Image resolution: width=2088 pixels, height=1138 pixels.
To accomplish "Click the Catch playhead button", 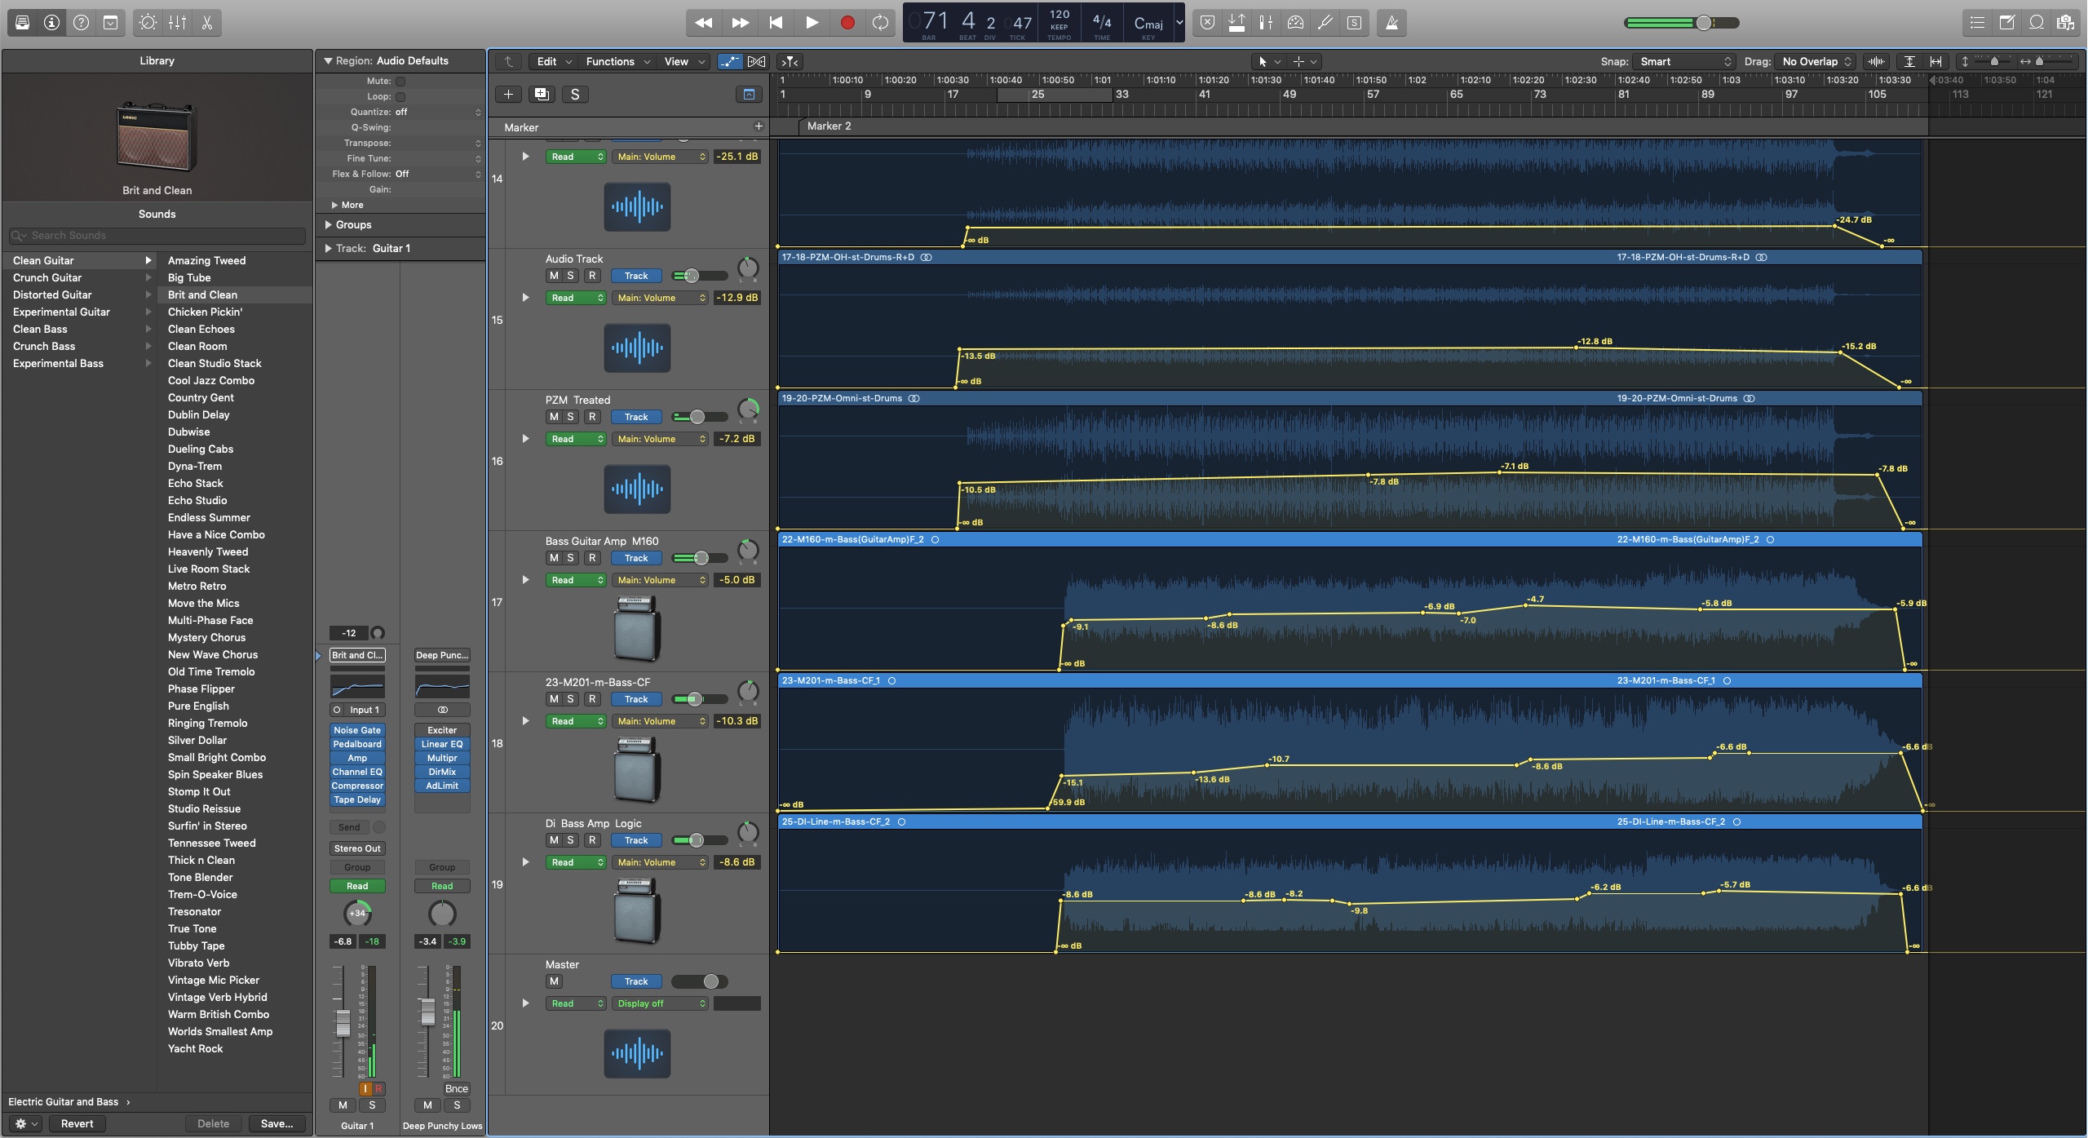I will 790,61.
